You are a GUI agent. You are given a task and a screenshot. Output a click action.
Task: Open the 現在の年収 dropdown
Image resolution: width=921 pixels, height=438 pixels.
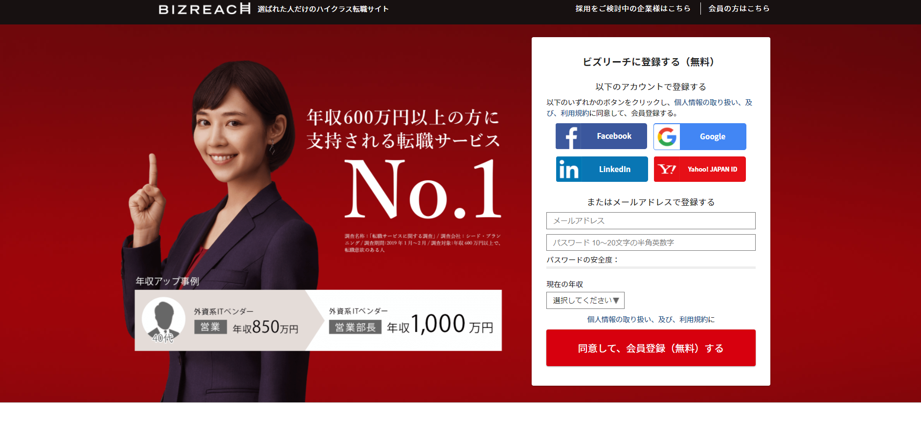585,300
